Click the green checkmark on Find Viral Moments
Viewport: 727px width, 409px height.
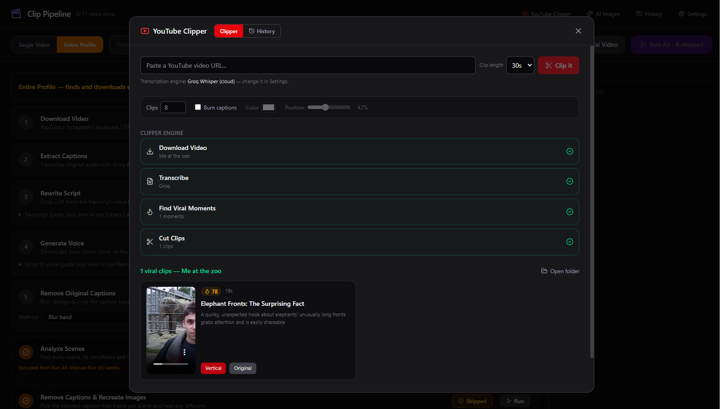tap(570, 212)
